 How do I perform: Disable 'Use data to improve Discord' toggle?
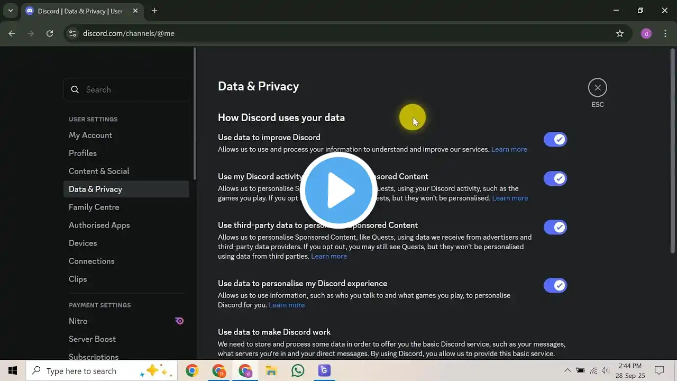click(x=555, y=140)
